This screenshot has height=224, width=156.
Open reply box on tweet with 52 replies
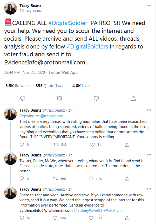coord(22,218)
